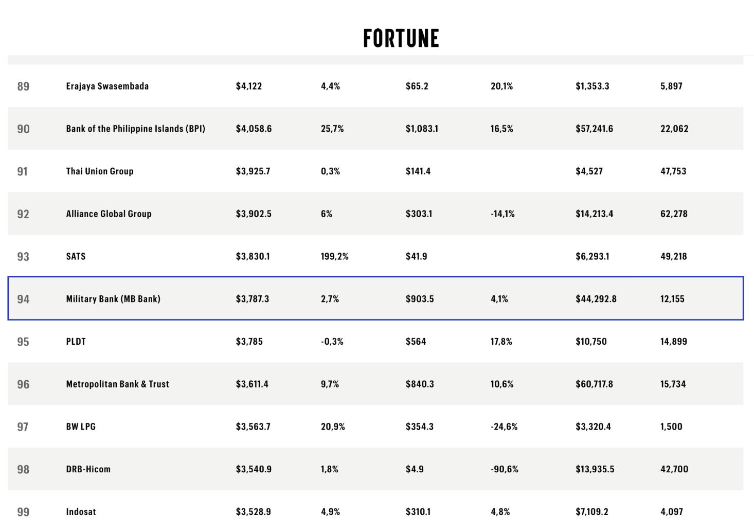This screenshot has height=532, width=754.
Task: Click revenue value $3,611.4
Action: click(x=252, y=384)
